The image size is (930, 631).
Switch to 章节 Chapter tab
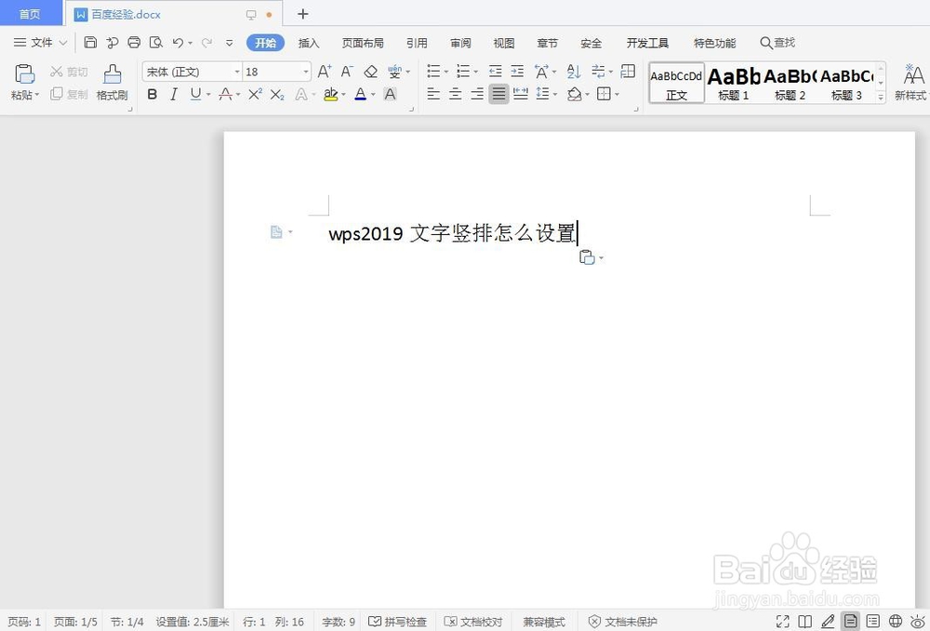pyautogui.click(x=548, y=43)
